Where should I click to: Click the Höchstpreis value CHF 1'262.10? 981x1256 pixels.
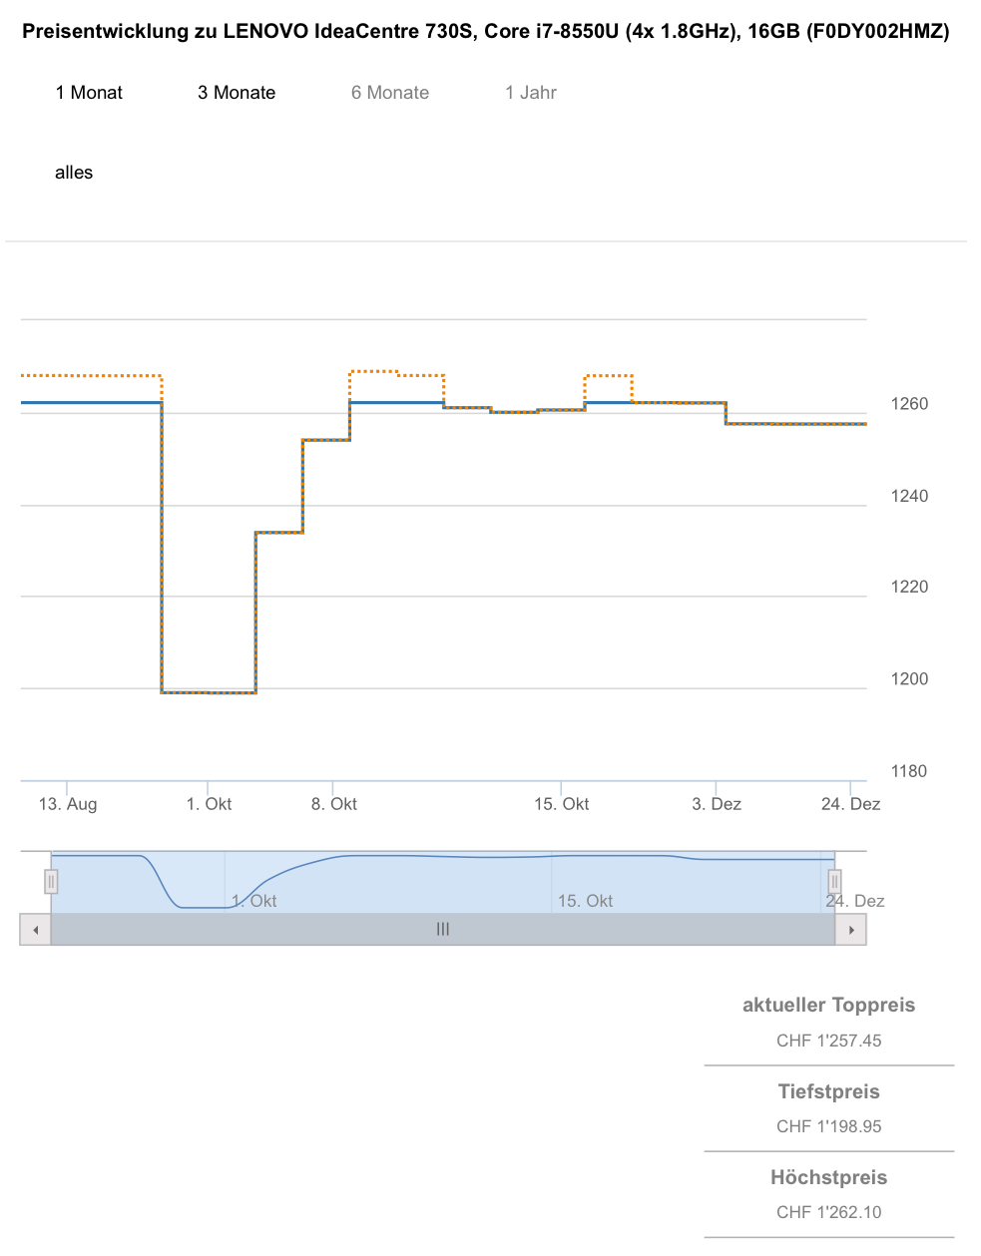829,1212
